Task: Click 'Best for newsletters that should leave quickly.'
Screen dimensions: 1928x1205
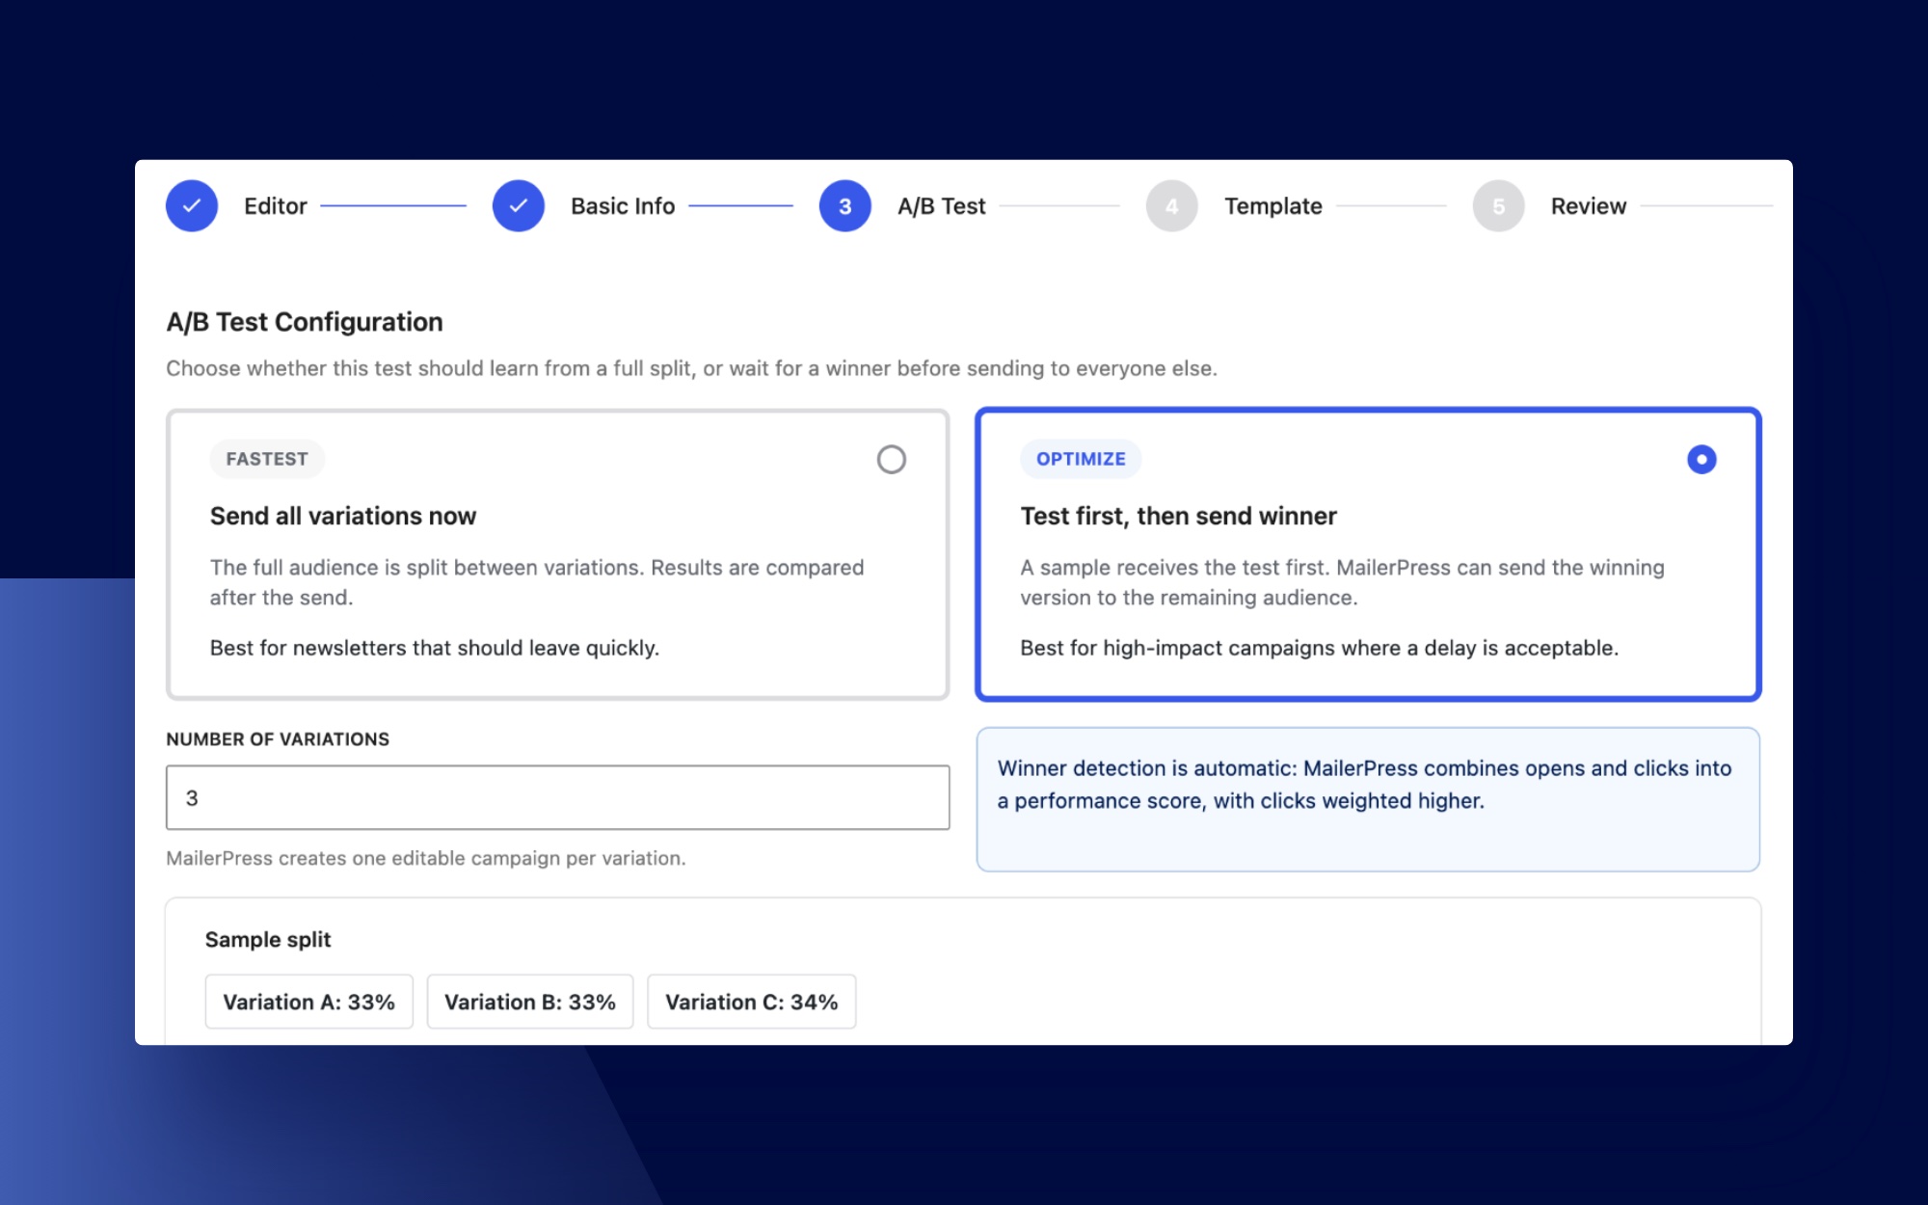Action: [x=435, y=648]
